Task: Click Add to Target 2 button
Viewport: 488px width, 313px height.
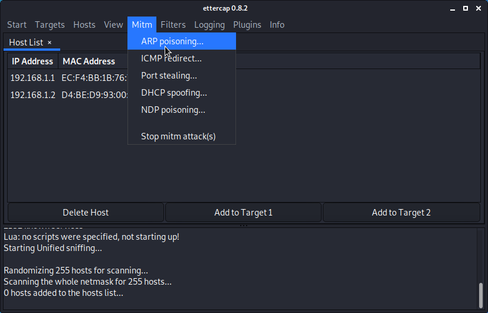Action: (401, 213)
